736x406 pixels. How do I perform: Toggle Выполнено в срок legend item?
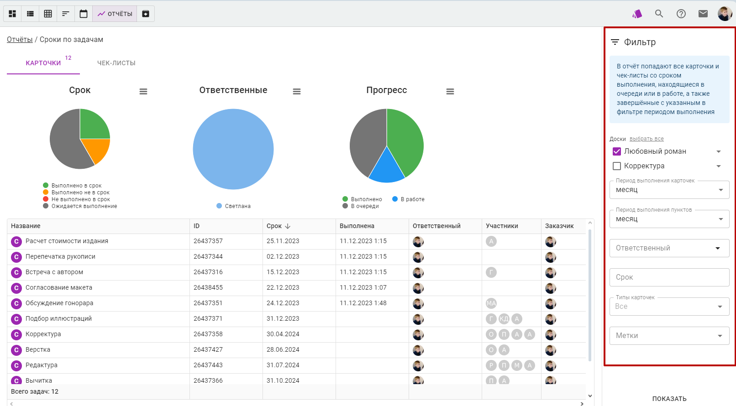72,186
